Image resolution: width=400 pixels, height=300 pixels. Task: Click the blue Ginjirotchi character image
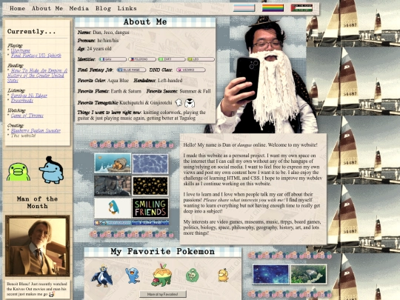click(51, 170)
